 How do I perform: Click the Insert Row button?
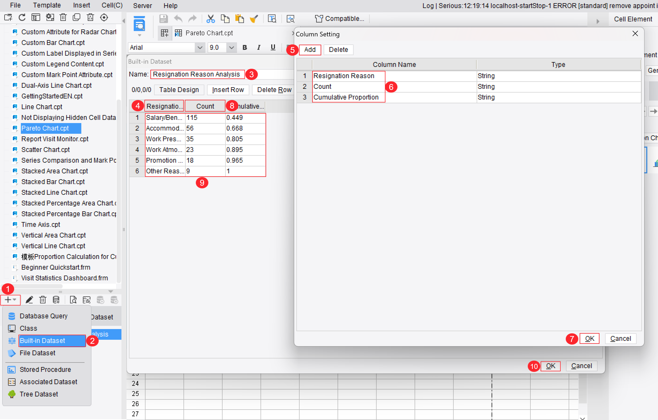coord(228,90)
